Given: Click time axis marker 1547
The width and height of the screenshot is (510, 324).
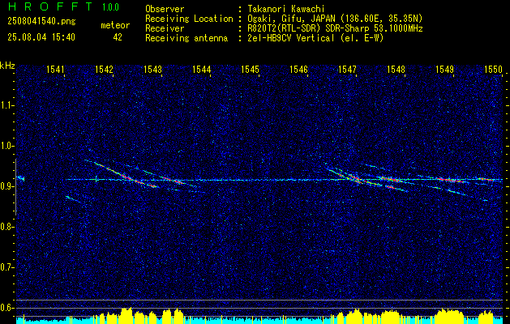Looking at the screenshot, I should coord(347,69).
